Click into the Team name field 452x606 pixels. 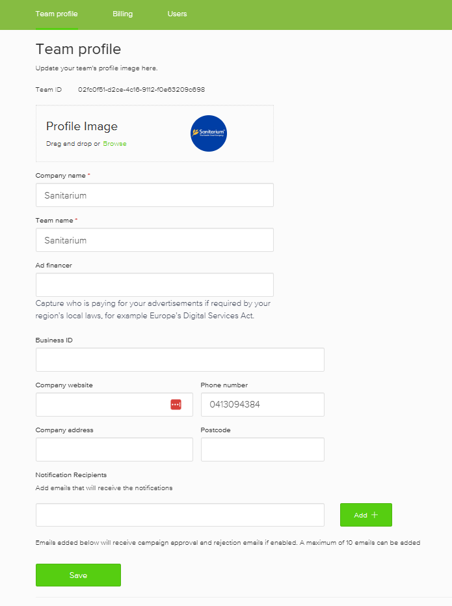click(x=154, y=240)
